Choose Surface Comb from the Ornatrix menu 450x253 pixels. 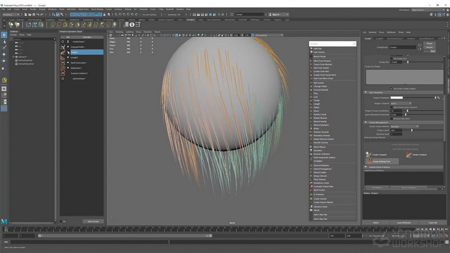319,115
